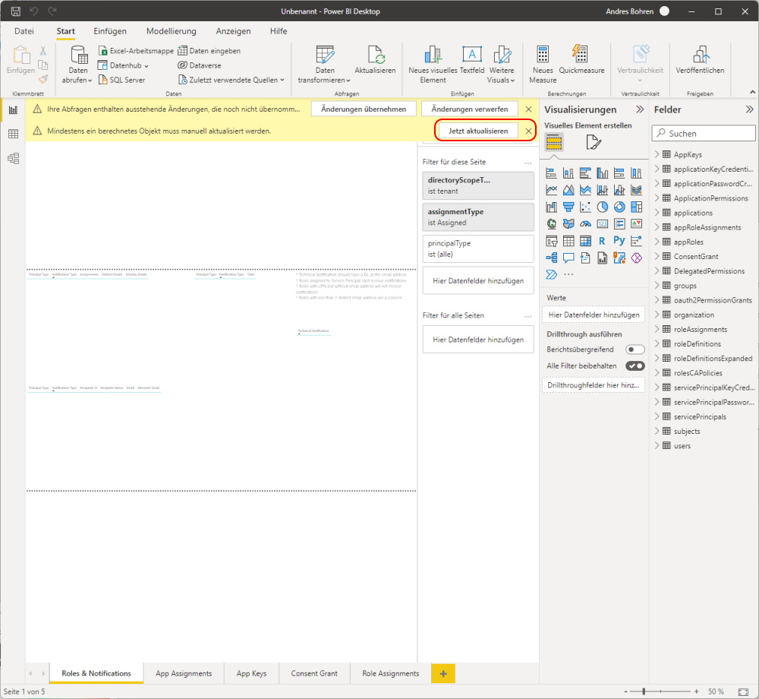Select the Q&A speech bubble visual

point(568,258)
